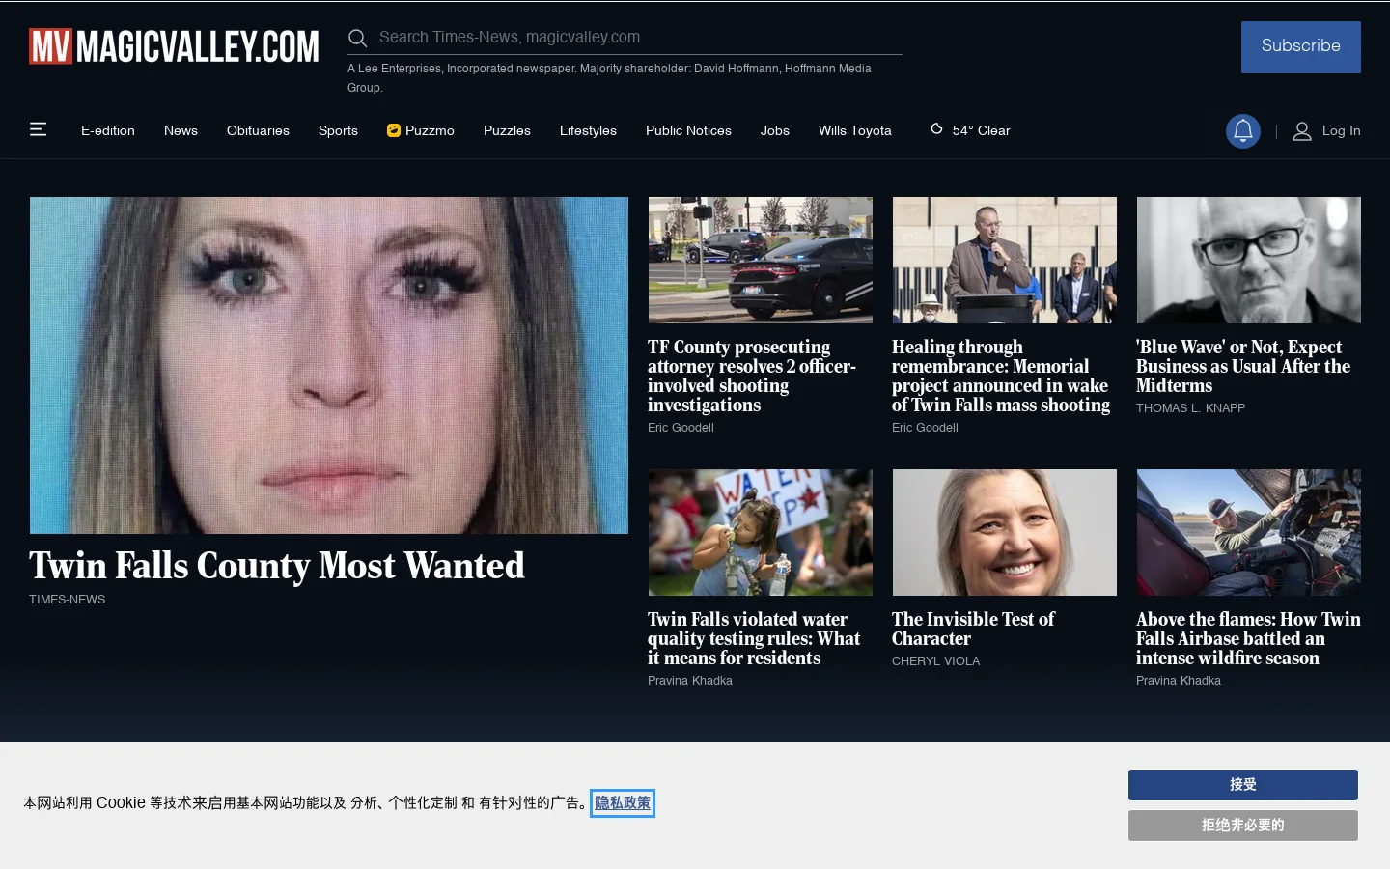Click the Puzzmo yellow logo icon
The image size is (1390, 869).
click(x=394, y=130)
